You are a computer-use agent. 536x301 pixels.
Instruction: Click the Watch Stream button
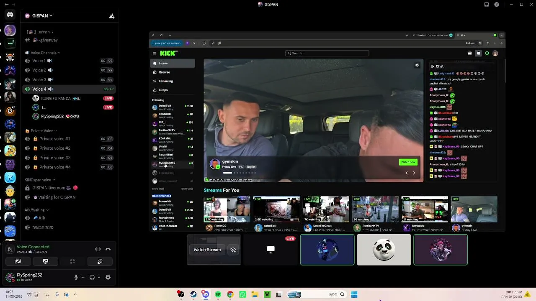[x=207, y=250]
